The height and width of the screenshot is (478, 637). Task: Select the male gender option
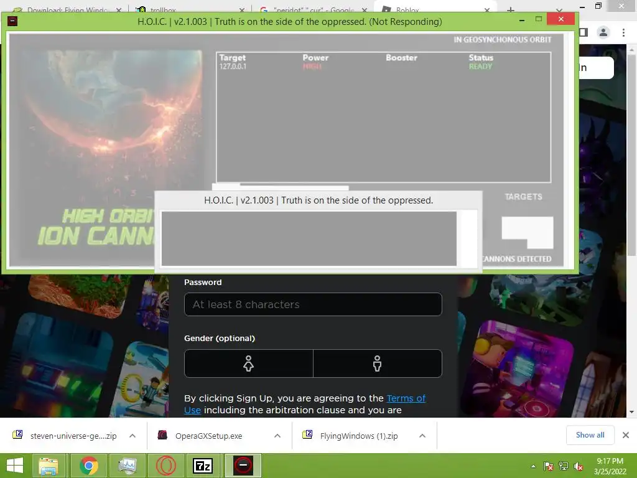click(x=378, y=363)
